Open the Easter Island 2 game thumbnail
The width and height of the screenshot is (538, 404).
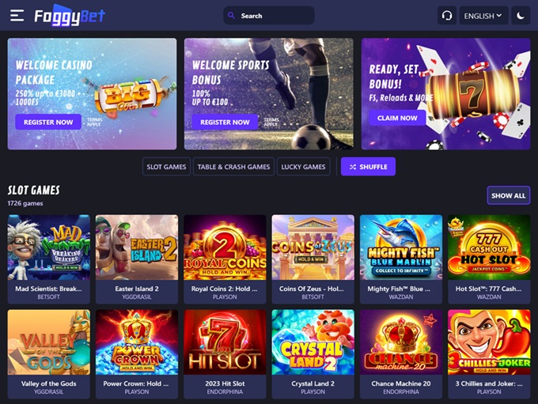(x=137, y=247)
